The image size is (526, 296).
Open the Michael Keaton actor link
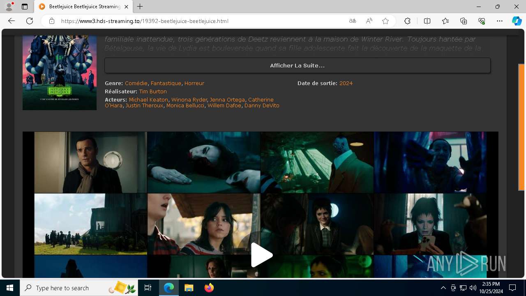pos(148,99)
